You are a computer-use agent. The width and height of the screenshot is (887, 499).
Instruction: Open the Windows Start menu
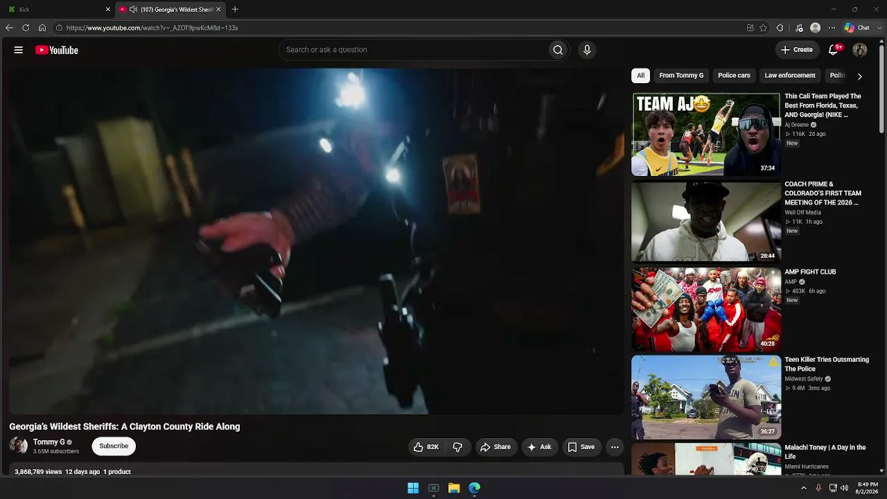pos(413,488)
